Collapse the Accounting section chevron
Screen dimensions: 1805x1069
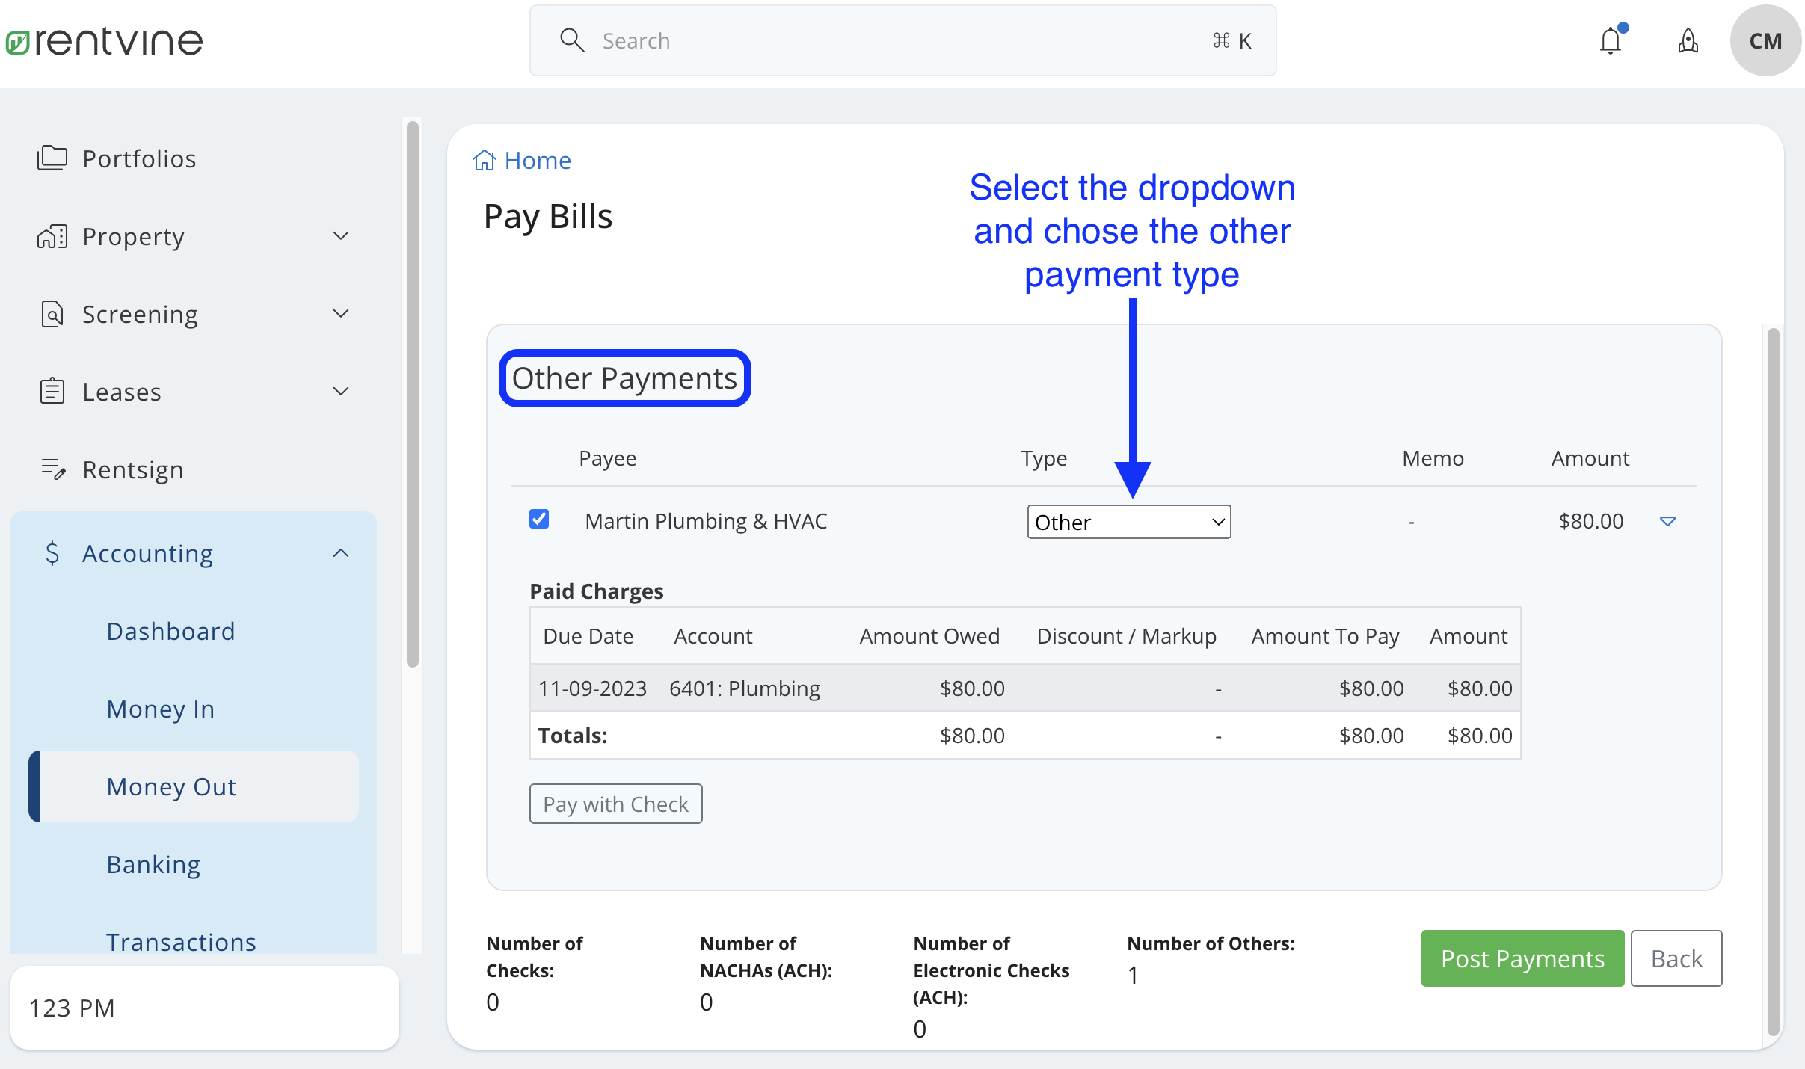[x=341, y=553]
